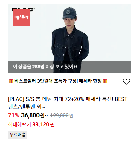
Task: Click the model's black cap
Action: [69, 13]
